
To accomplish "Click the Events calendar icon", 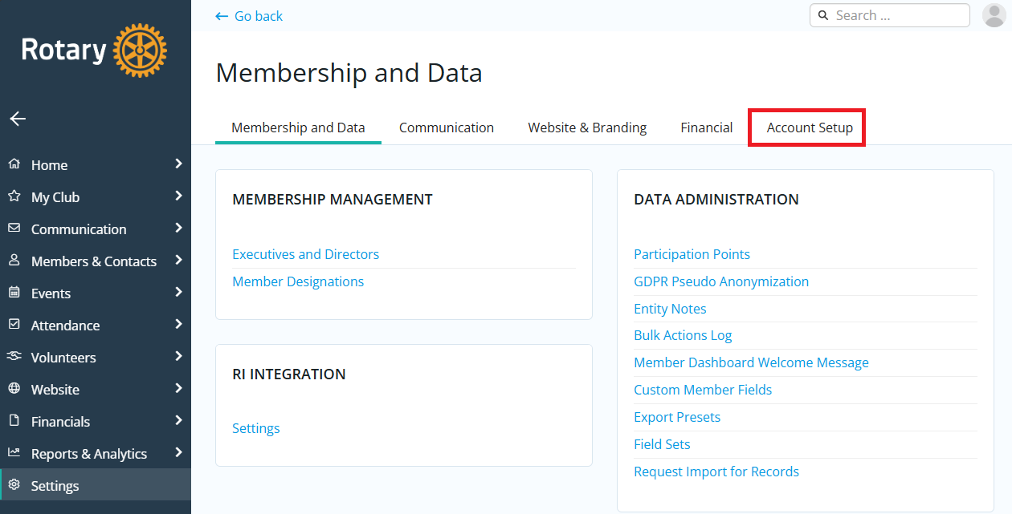I will click(14, 293).
